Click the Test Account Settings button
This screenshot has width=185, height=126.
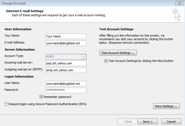[118, 53]
